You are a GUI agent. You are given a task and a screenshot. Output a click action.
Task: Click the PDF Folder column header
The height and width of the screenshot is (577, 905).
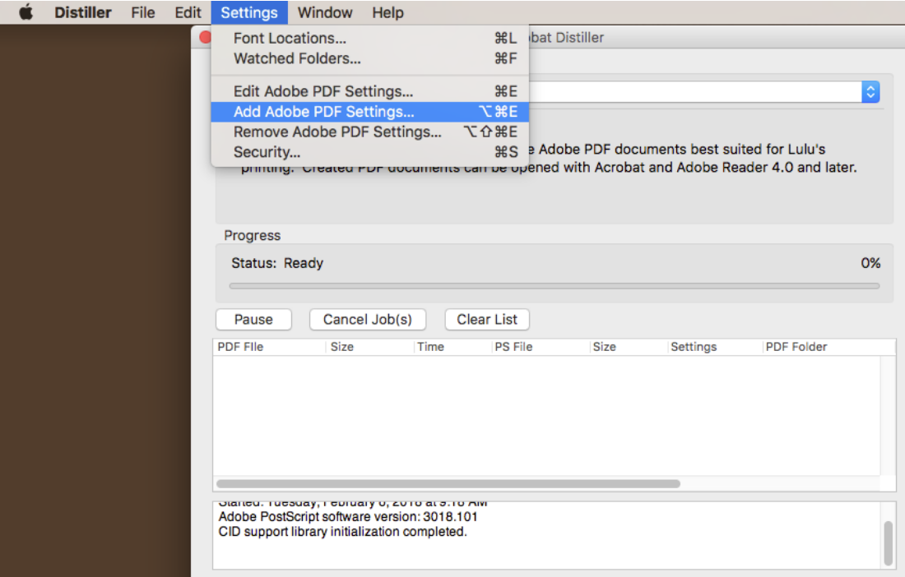pyautogui.click(x=829, y=347)
